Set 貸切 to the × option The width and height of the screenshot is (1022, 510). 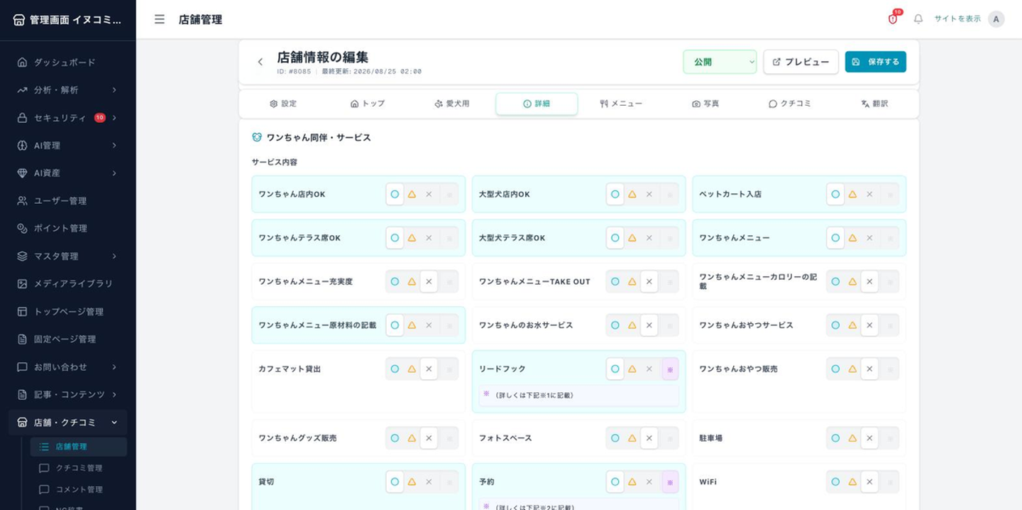coord(429,482)
